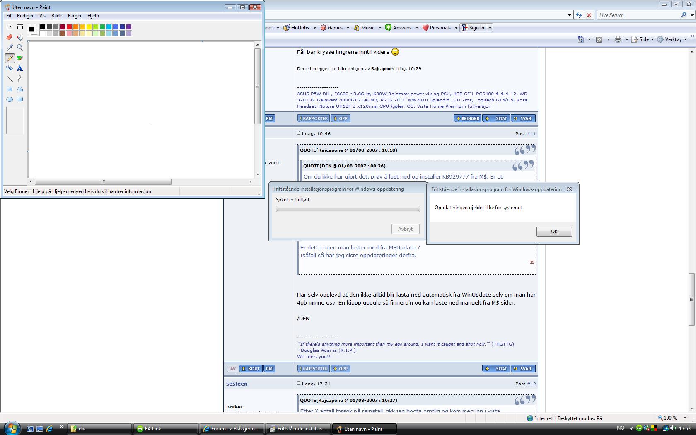Pick the yellow color swatch
The height and width of the screenshot is (435, 696).
(89, 27)
